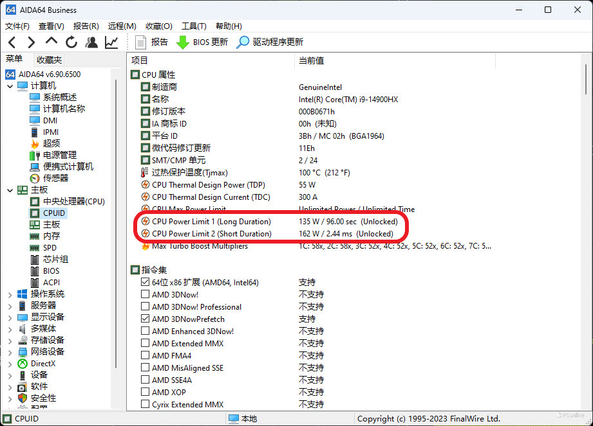Open the 报告(R) menu

click(86, 26)
